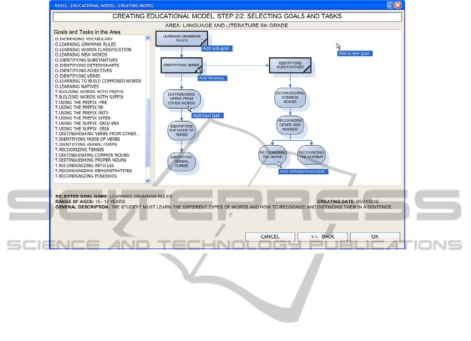
Task: Select Distinguishing Verbs From Other Words task node
Action: click(181, 99)
